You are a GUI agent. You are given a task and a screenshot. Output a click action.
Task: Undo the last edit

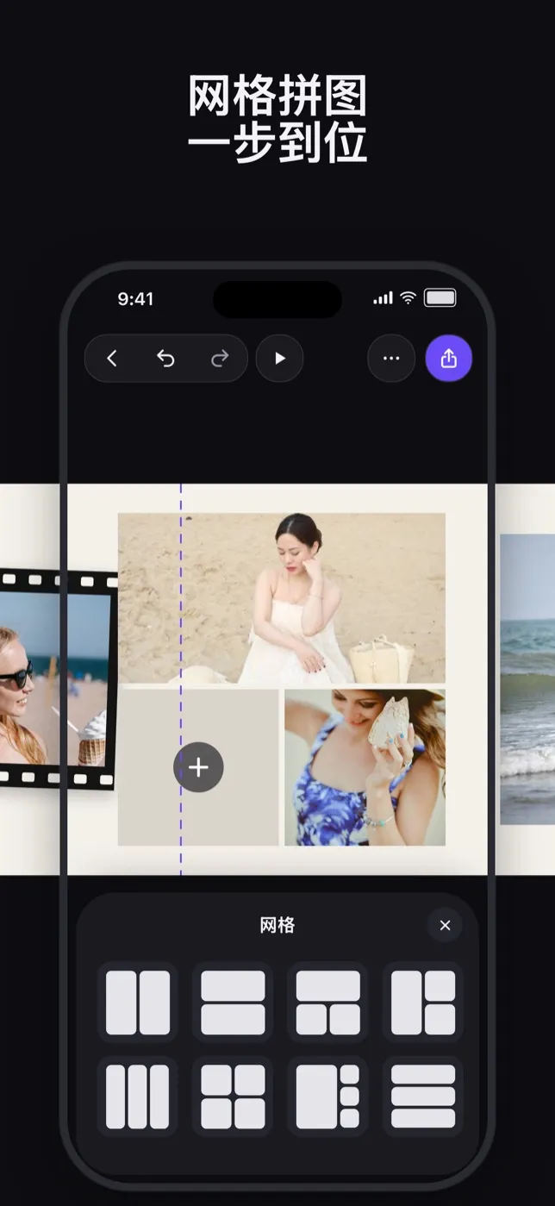pyautogui.click(x=165, y=359)
